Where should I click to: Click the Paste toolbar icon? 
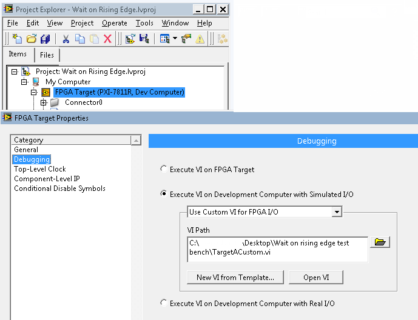94,39
